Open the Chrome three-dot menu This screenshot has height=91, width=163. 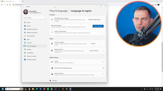coord(161,5)
